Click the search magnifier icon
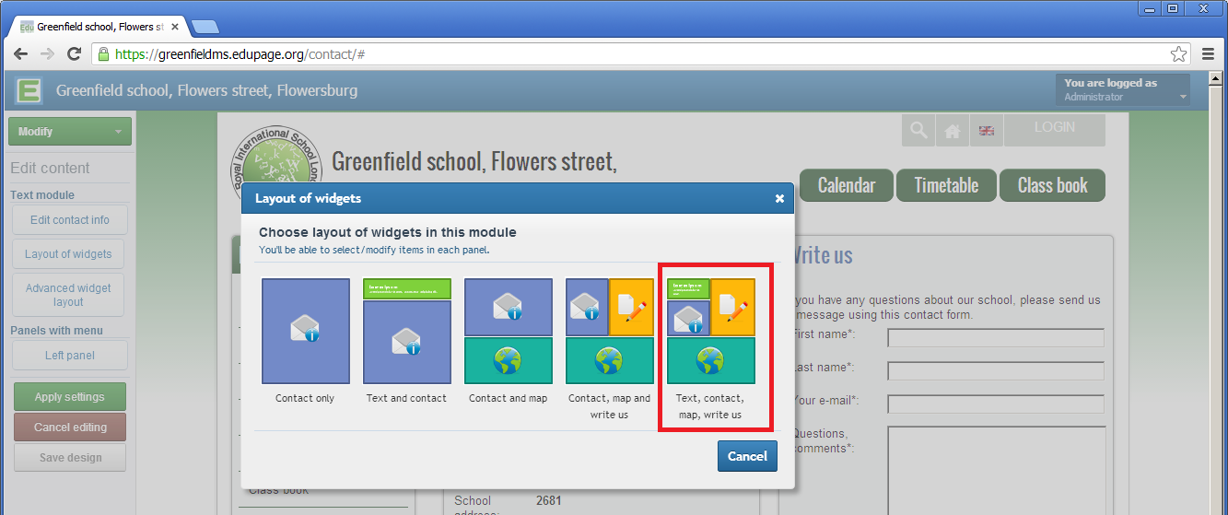 pos(918,131)
